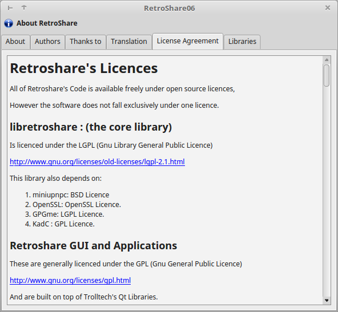The width and height of the screenshot is (338, 312).
Task: Click the line 'These are generally licenced under the GPL'
Action: [x=126, y=264]
